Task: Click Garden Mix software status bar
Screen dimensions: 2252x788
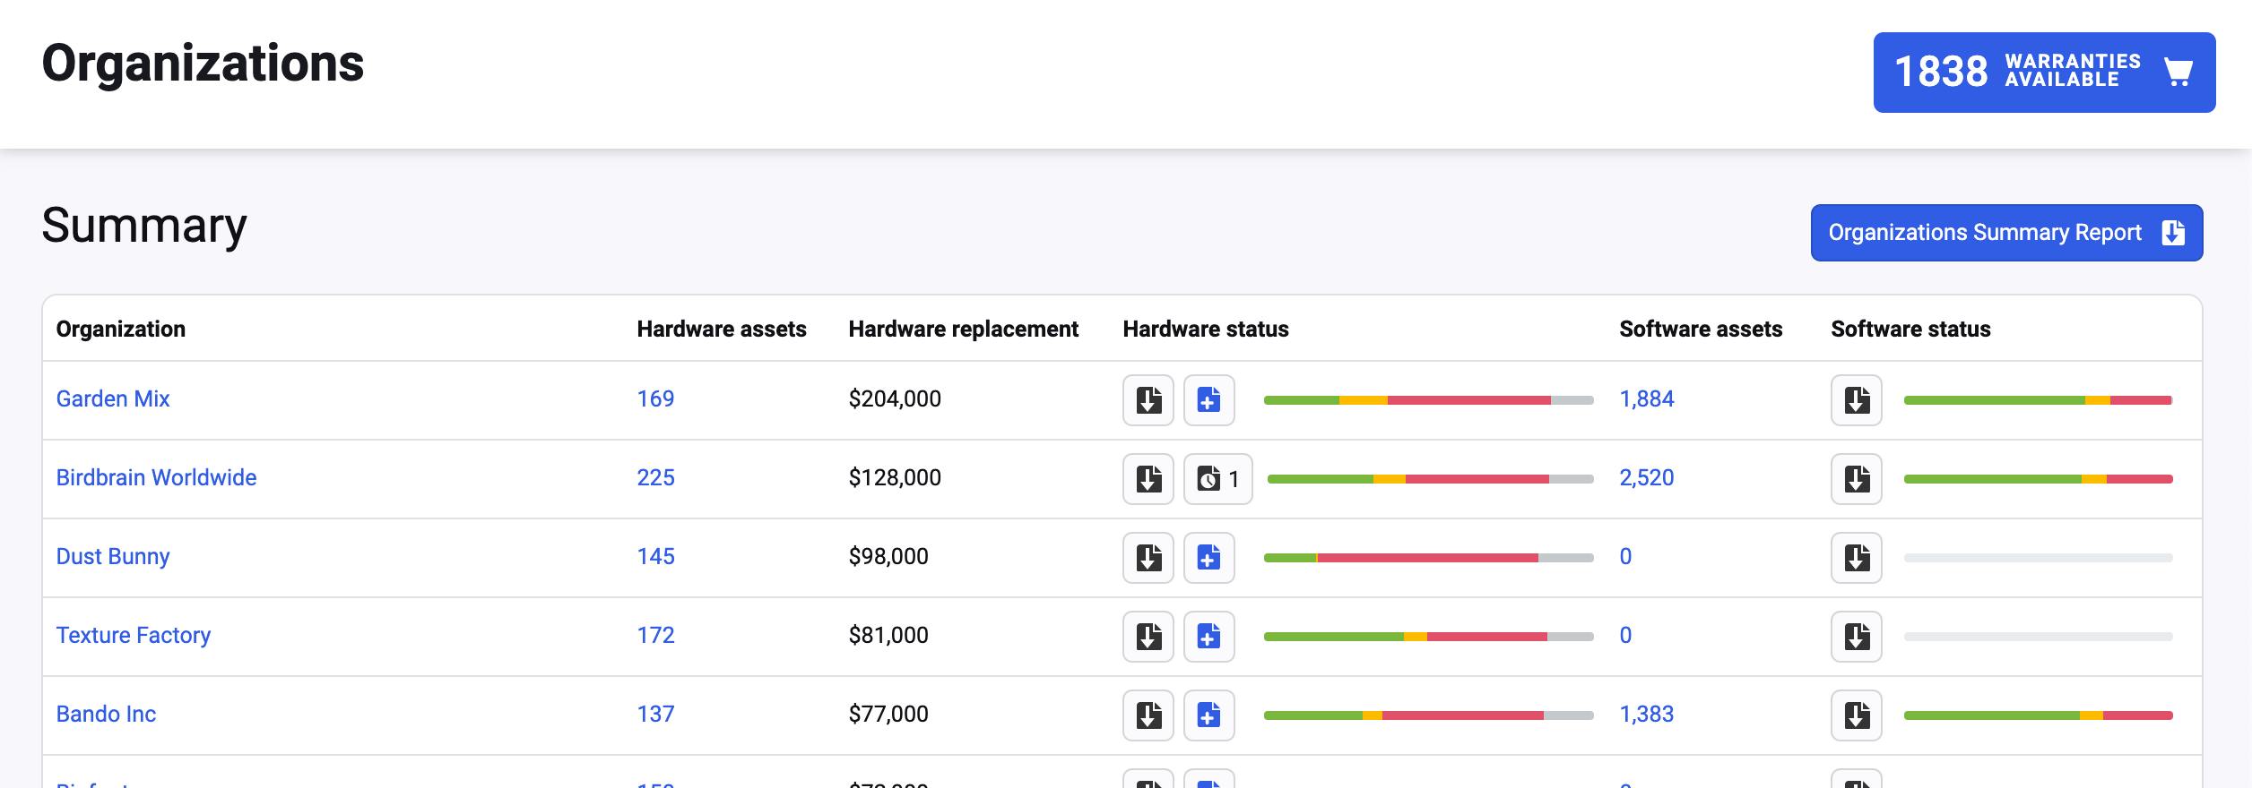Action: pos(2039,400)
